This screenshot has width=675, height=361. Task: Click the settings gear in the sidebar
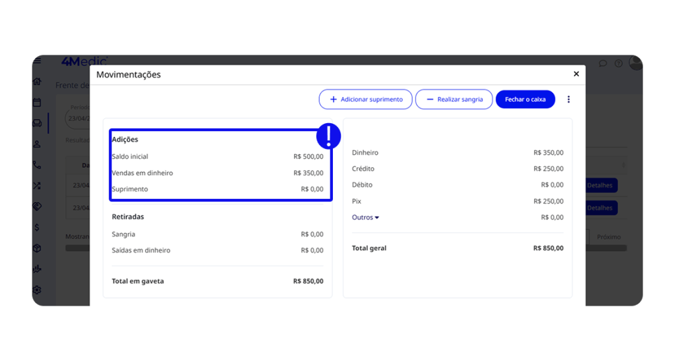click(x=37, y=290)
